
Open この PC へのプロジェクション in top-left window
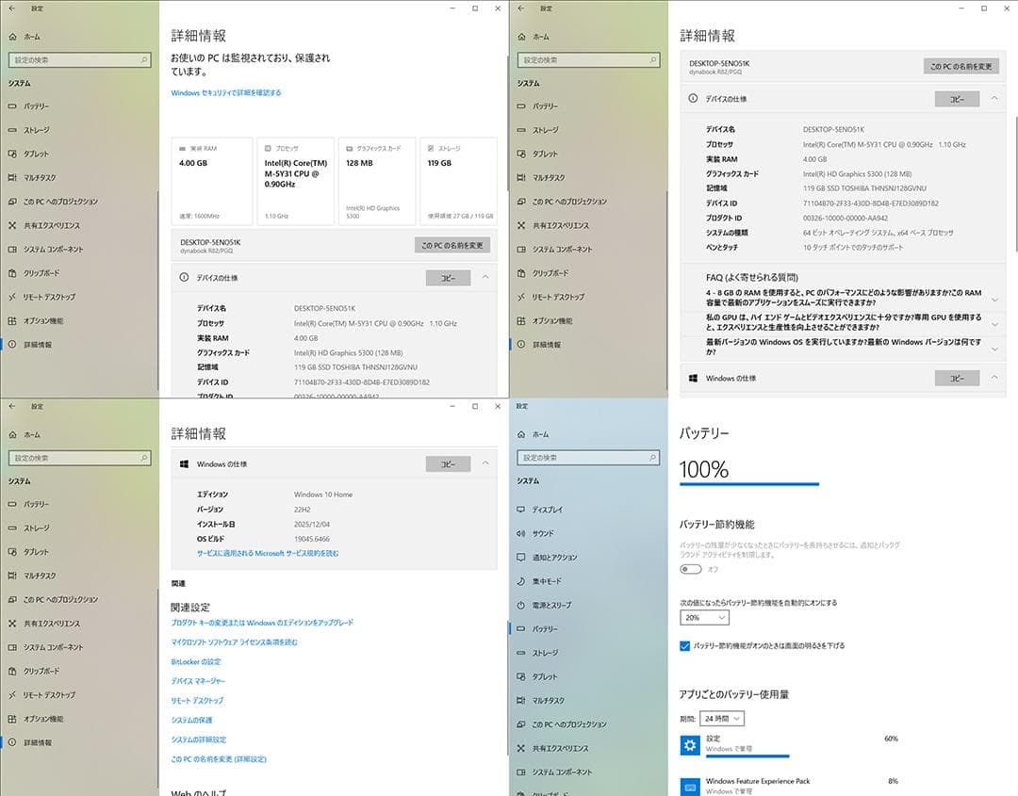point(53,202)
